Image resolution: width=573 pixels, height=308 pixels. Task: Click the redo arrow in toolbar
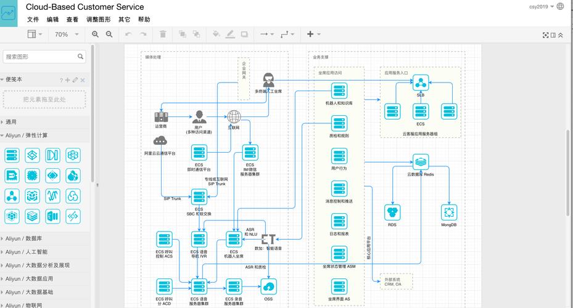click(143, 34)
